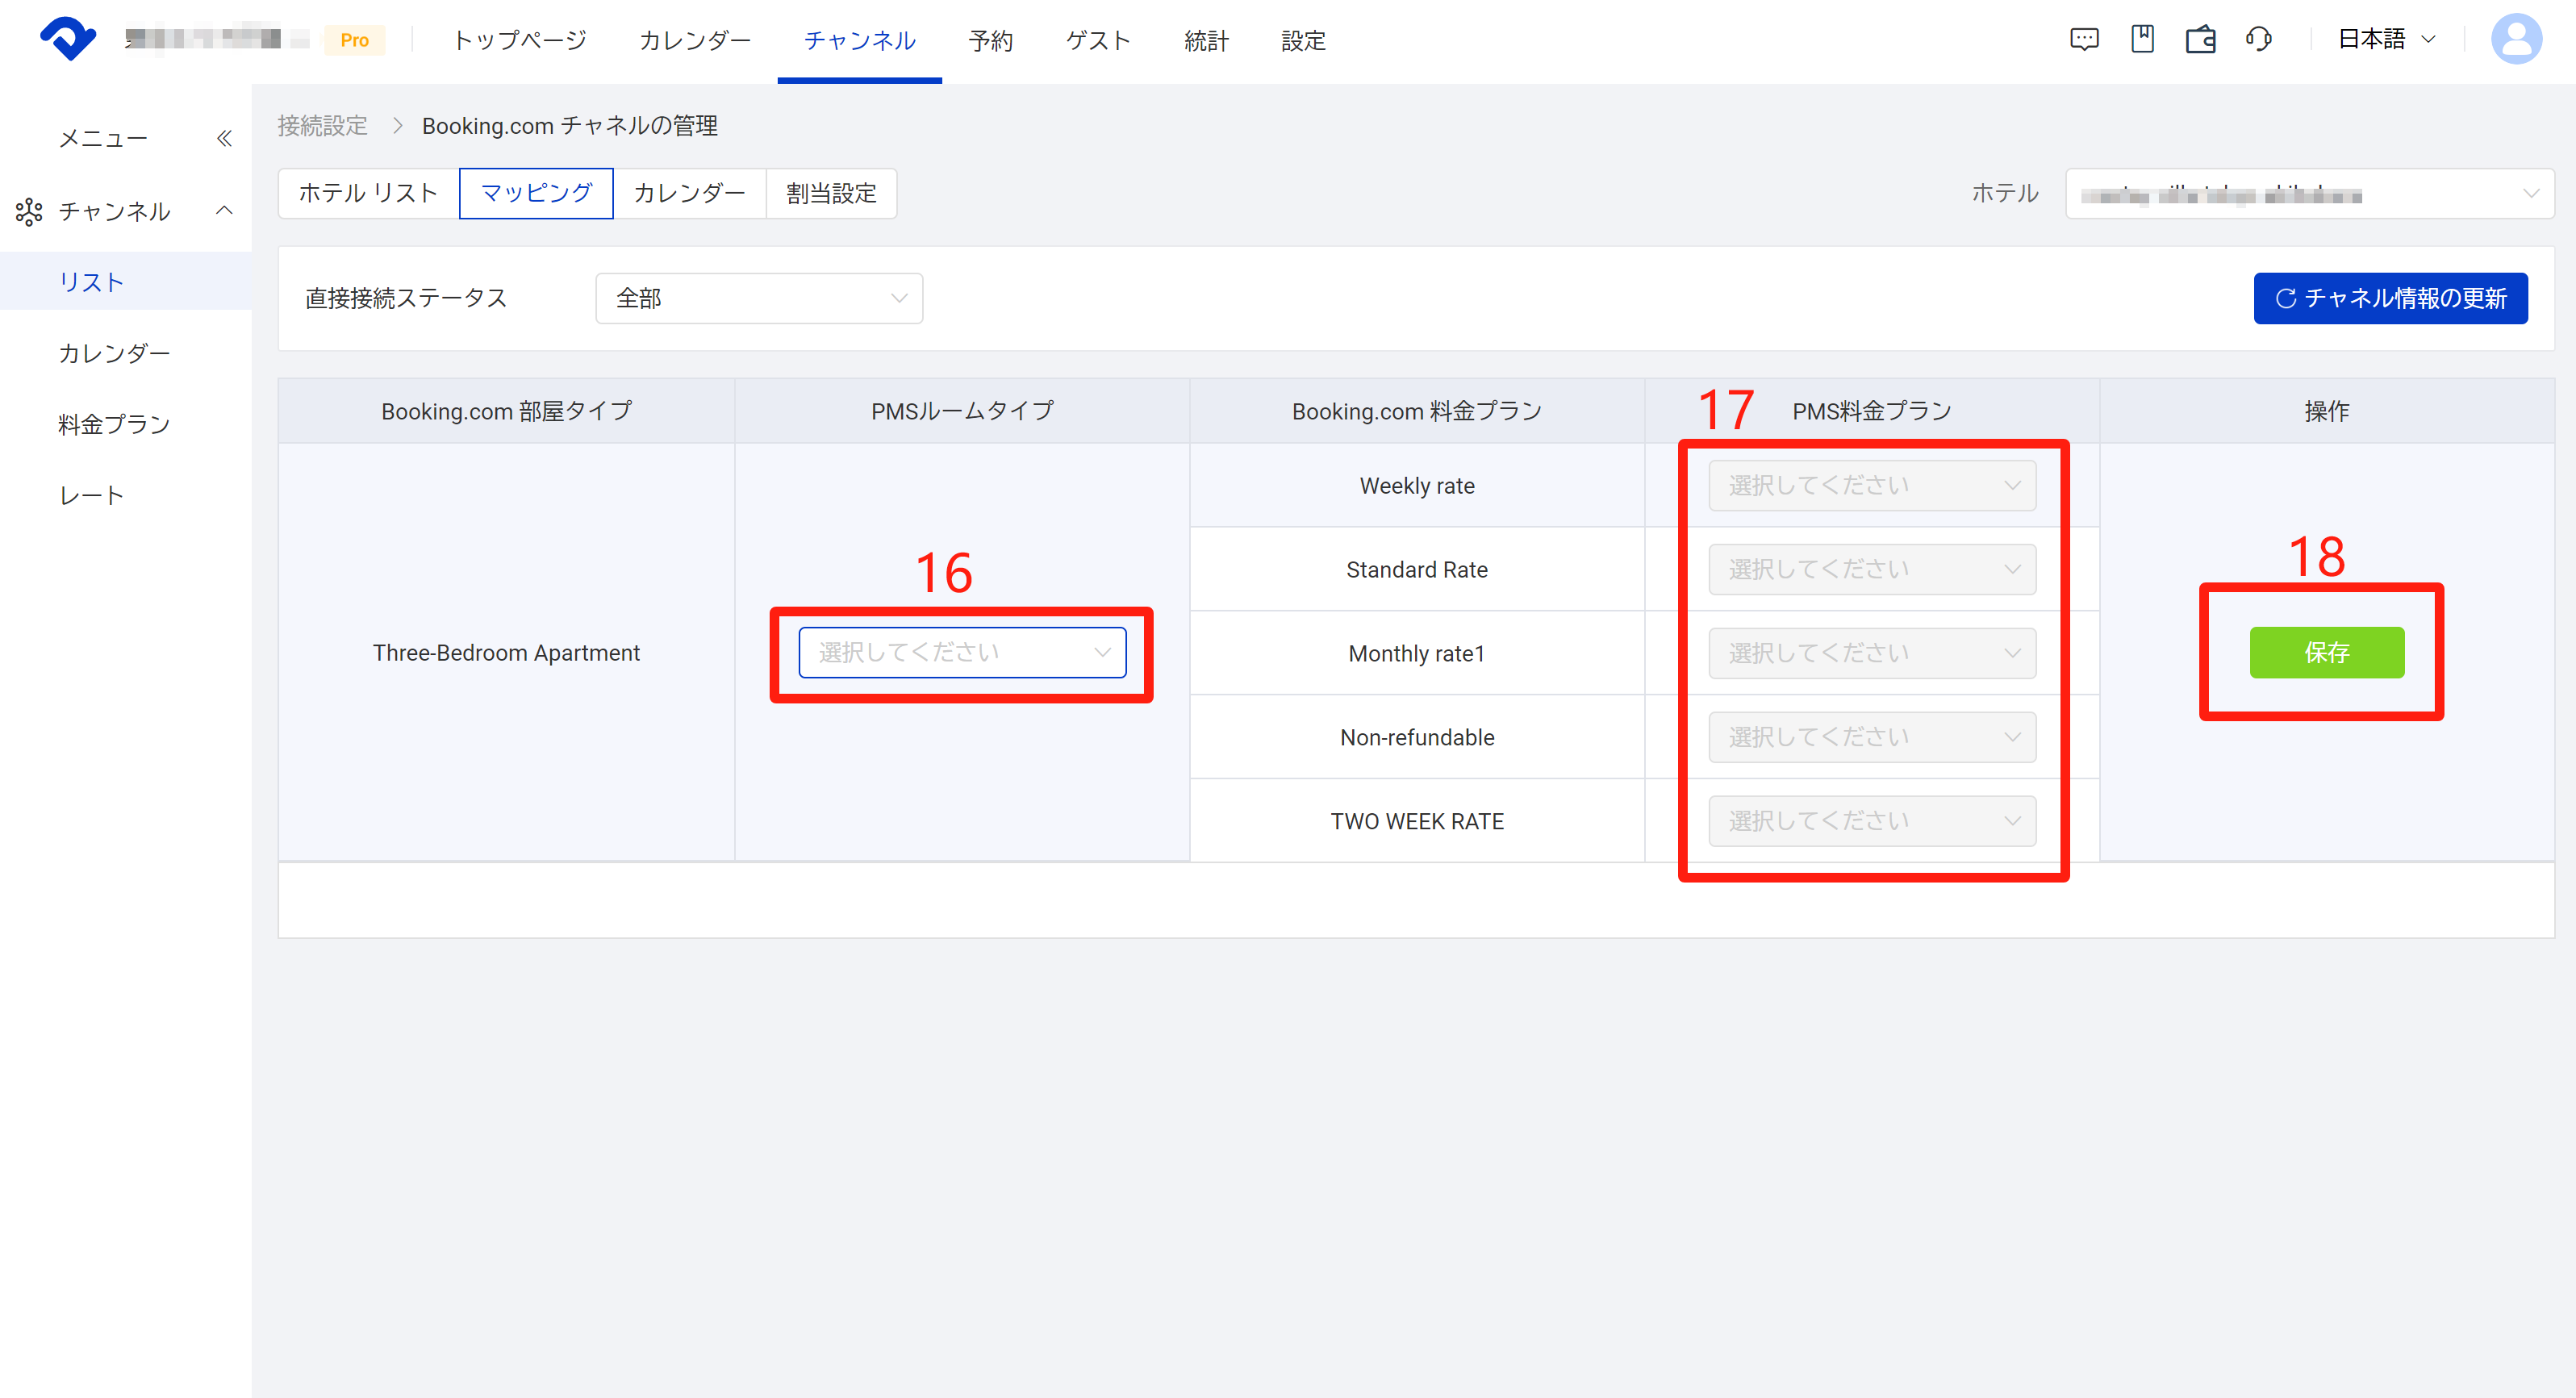Open the headset support icon
2576x1398 pixels.
[x=2258, y=40]
